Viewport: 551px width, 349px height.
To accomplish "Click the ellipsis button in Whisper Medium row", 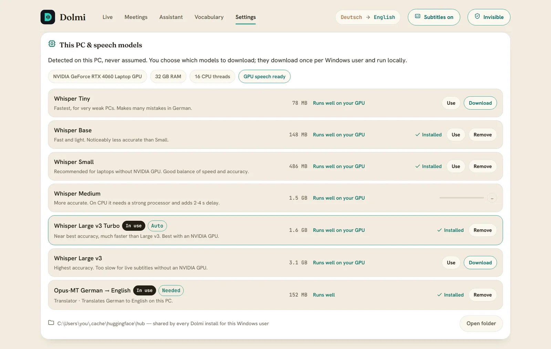I will 492,198.
